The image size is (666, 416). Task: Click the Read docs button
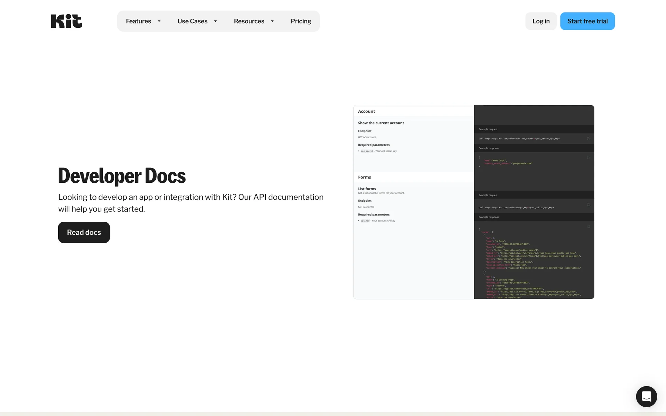(84, 232)
